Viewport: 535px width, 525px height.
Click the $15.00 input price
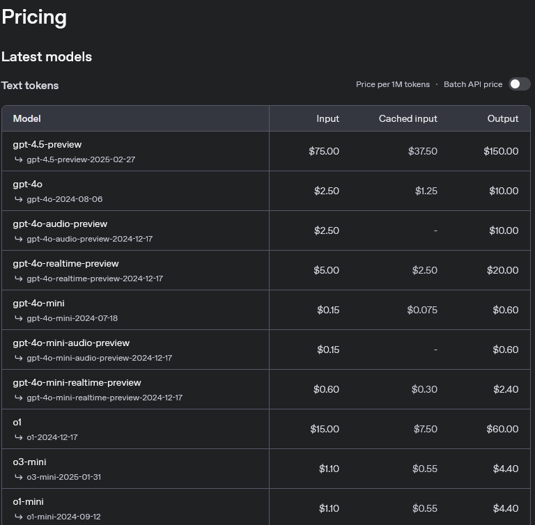(325, 429)
